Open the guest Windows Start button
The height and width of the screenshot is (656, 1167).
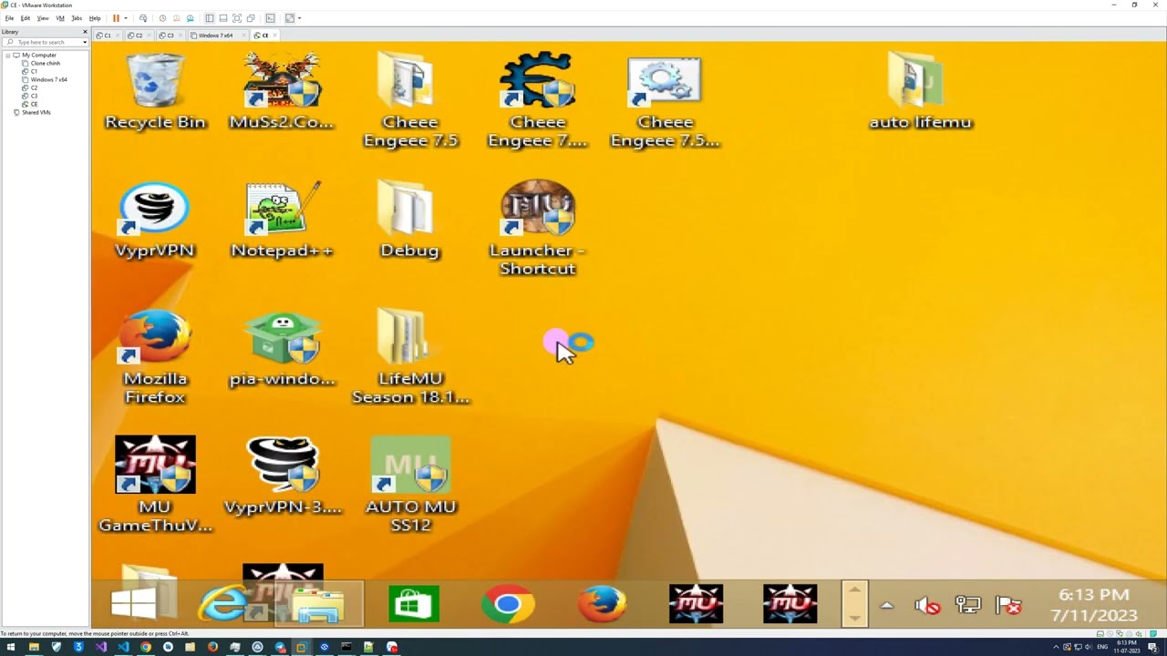coord(134,604)
